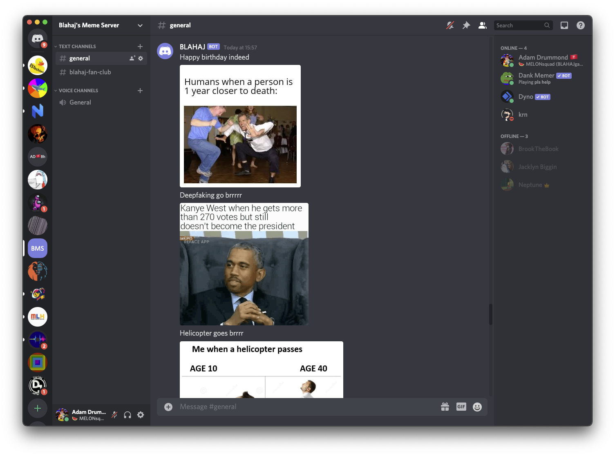Open BrookTheBook offline member

click(x=543, y=149)
